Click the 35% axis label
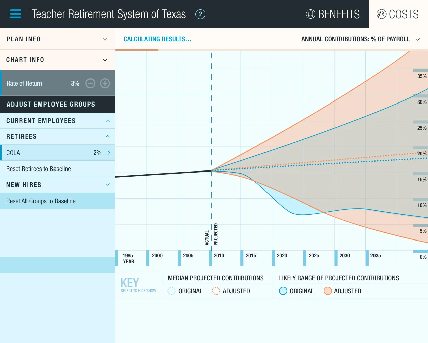The image size is (428, 343). tap(422, 76)
